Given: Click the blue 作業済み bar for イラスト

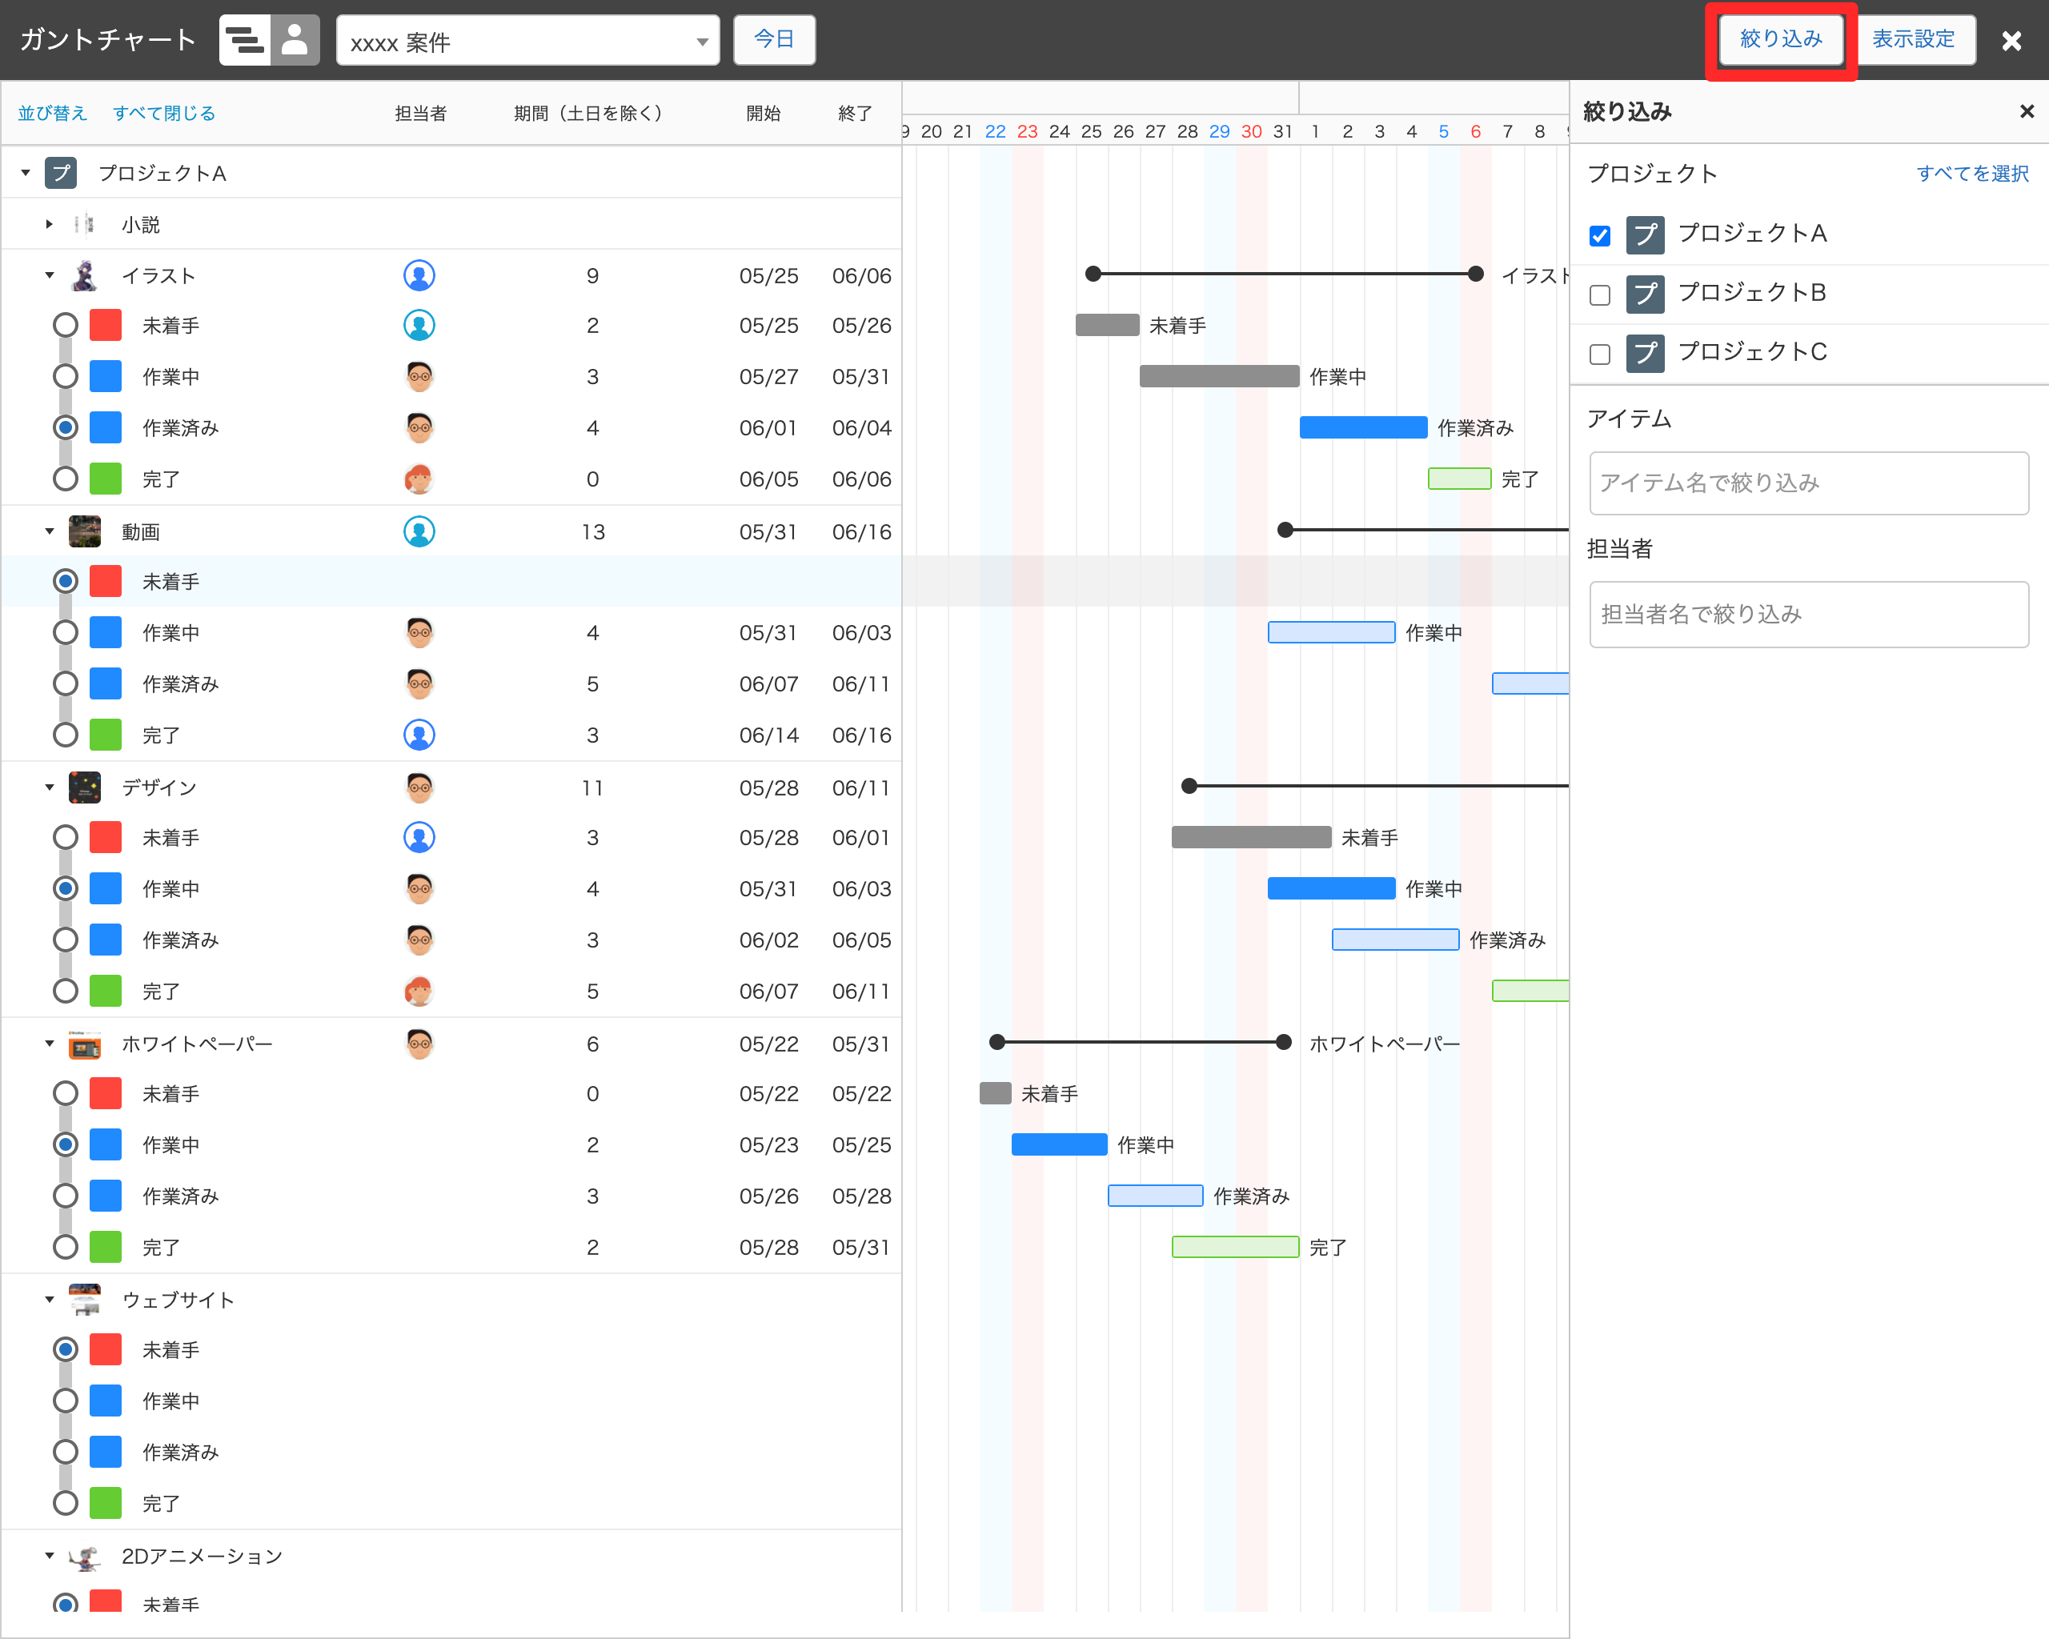Looking at the screenshot, I should (1363, 427).
